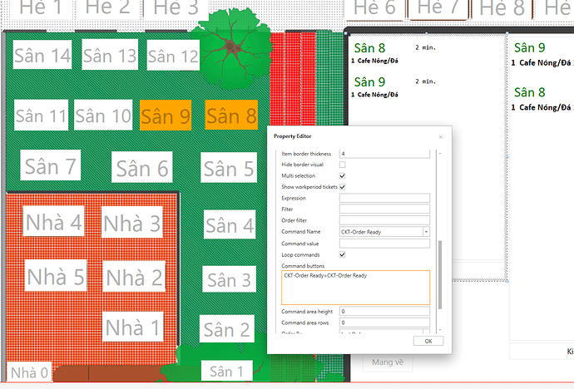Close the Property Editor with X
Image resolution: width=574 pixels, height=389 pixels.
click(x=439, y=135)
